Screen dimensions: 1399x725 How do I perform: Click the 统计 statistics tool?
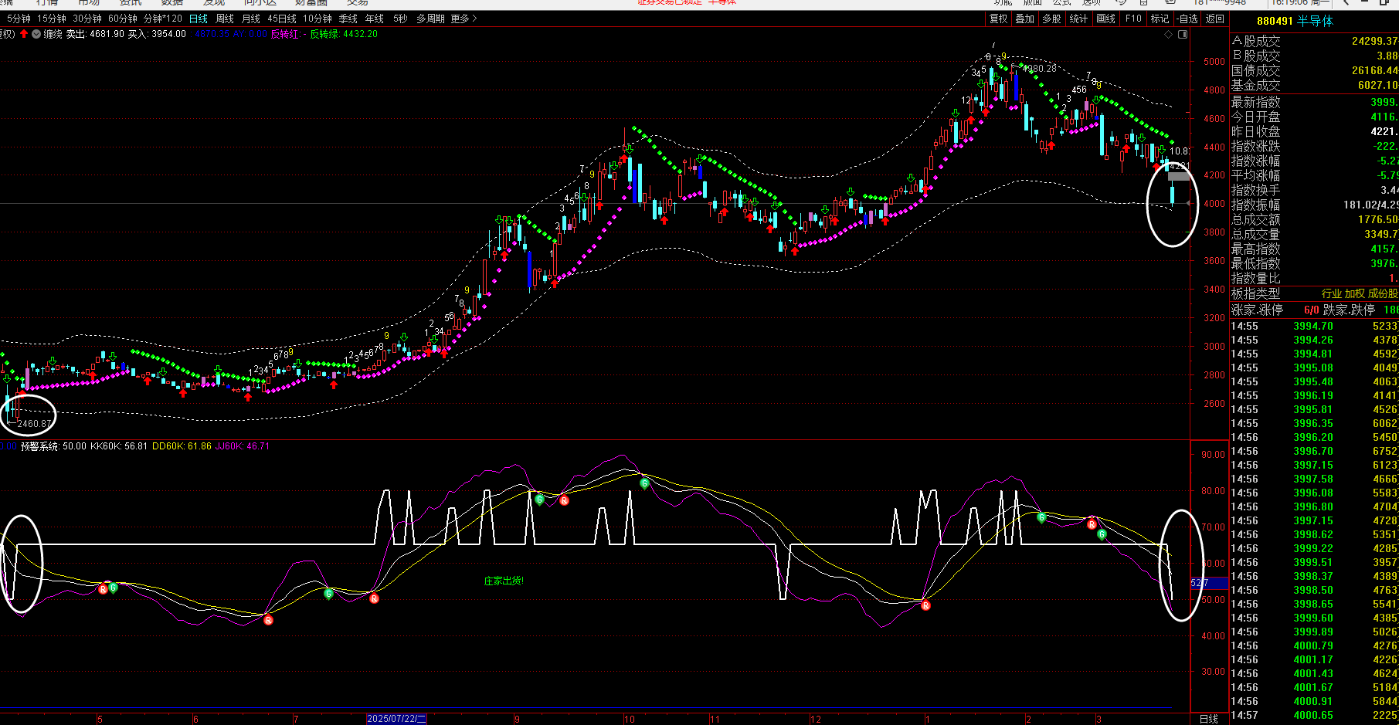click(x=1078, y=19)
